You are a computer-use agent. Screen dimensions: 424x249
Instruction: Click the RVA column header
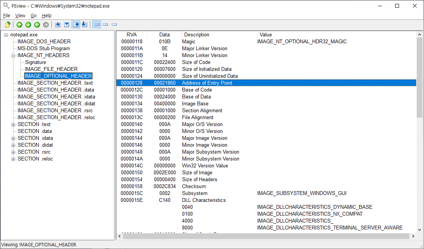[x=132, y=34]
